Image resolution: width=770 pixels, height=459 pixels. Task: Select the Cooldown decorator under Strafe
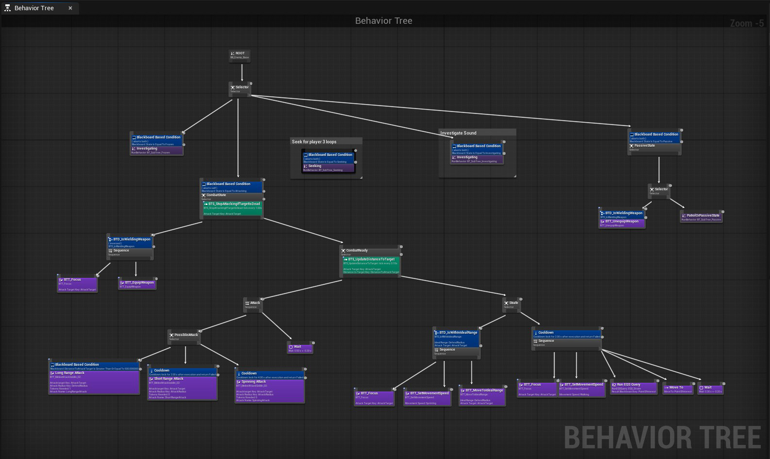point(567,334)
